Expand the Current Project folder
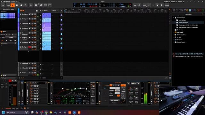 pos(174,18)
